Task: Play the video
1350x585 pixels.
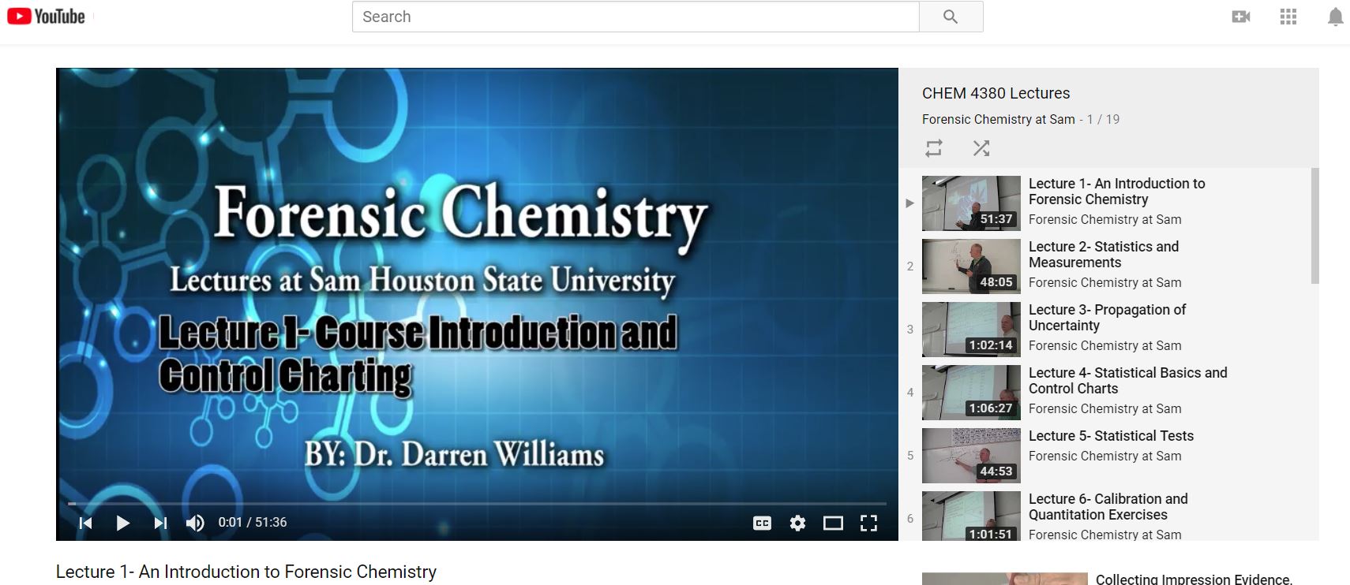Action: [x=122, y=523]
